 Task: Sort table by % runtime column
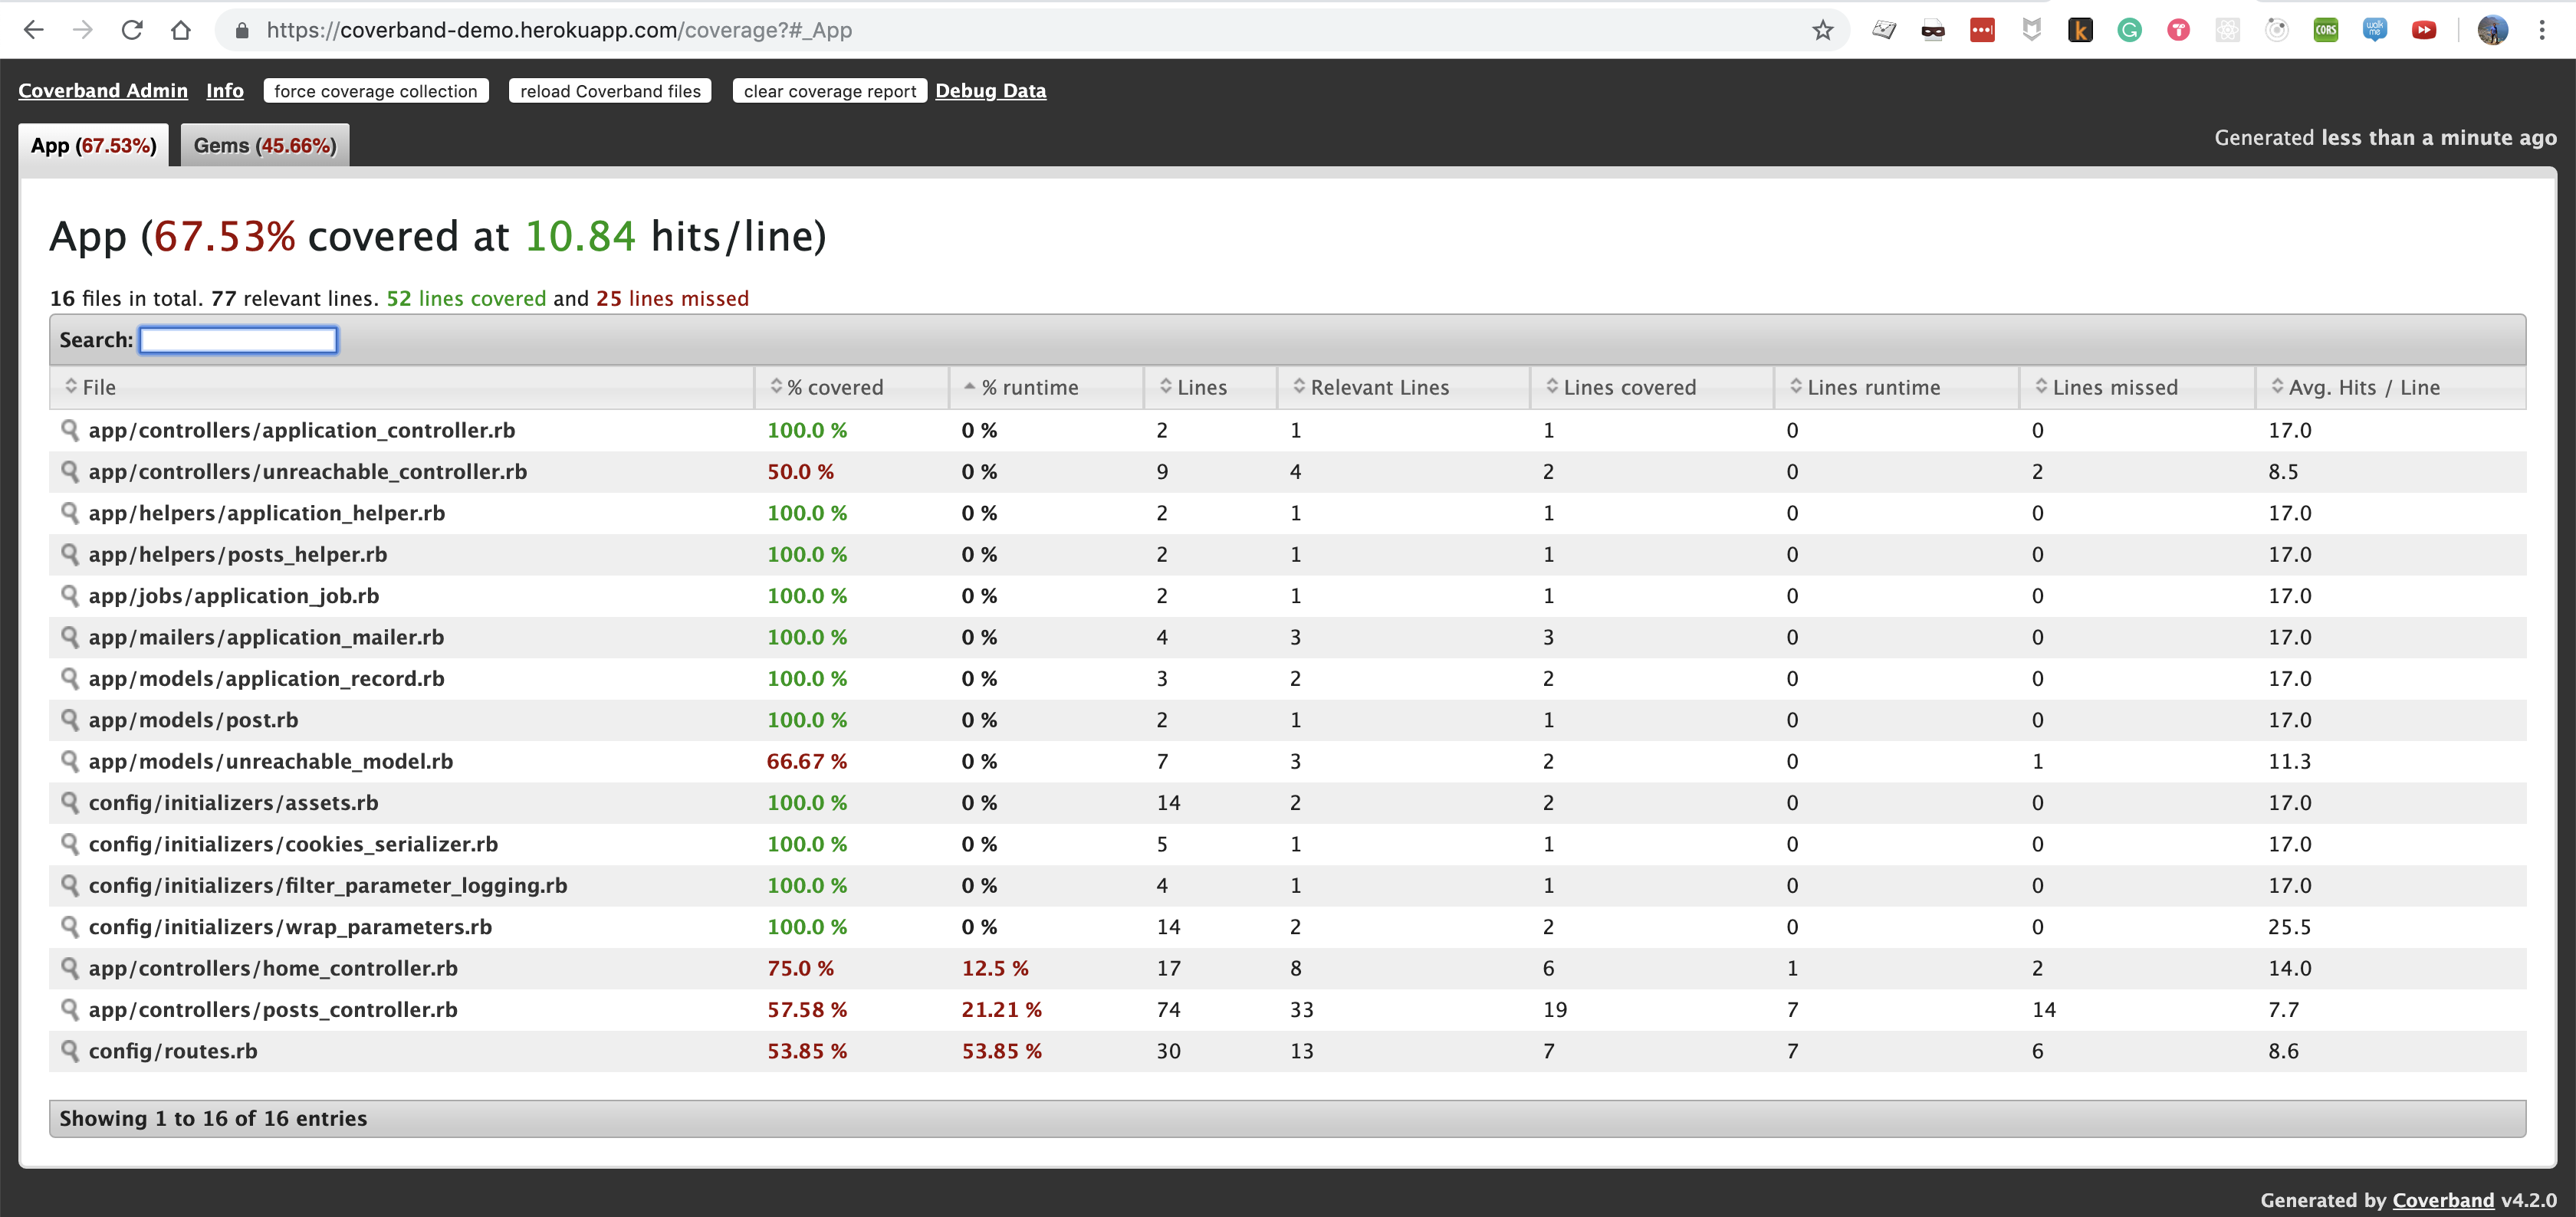pos(1029,387)
